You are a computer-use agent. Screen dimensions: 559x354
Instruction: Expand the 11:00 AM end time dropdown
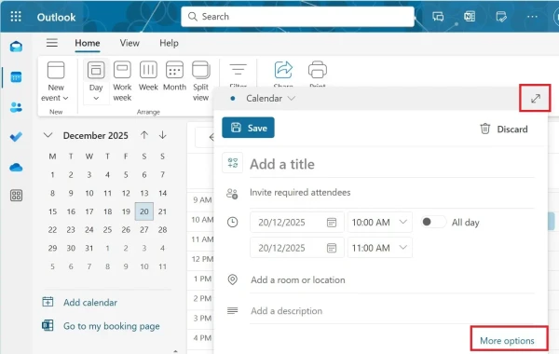click(x=402, y=248)
